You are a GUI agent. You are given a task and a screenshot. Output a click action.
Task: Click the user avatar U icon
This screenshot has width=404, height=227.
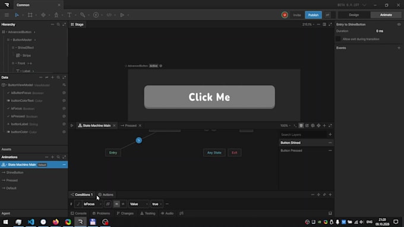coord(285,15)
